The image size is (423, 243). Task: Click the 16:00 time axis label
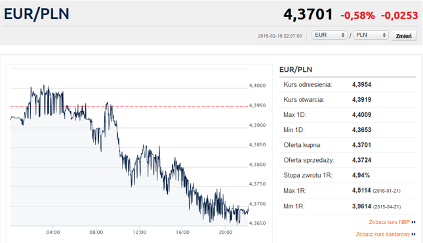(182, 233)
